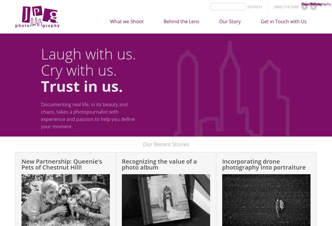Open the Behind the Lens menu
This screenshot has width=332, height=226.
coord(181,21)
